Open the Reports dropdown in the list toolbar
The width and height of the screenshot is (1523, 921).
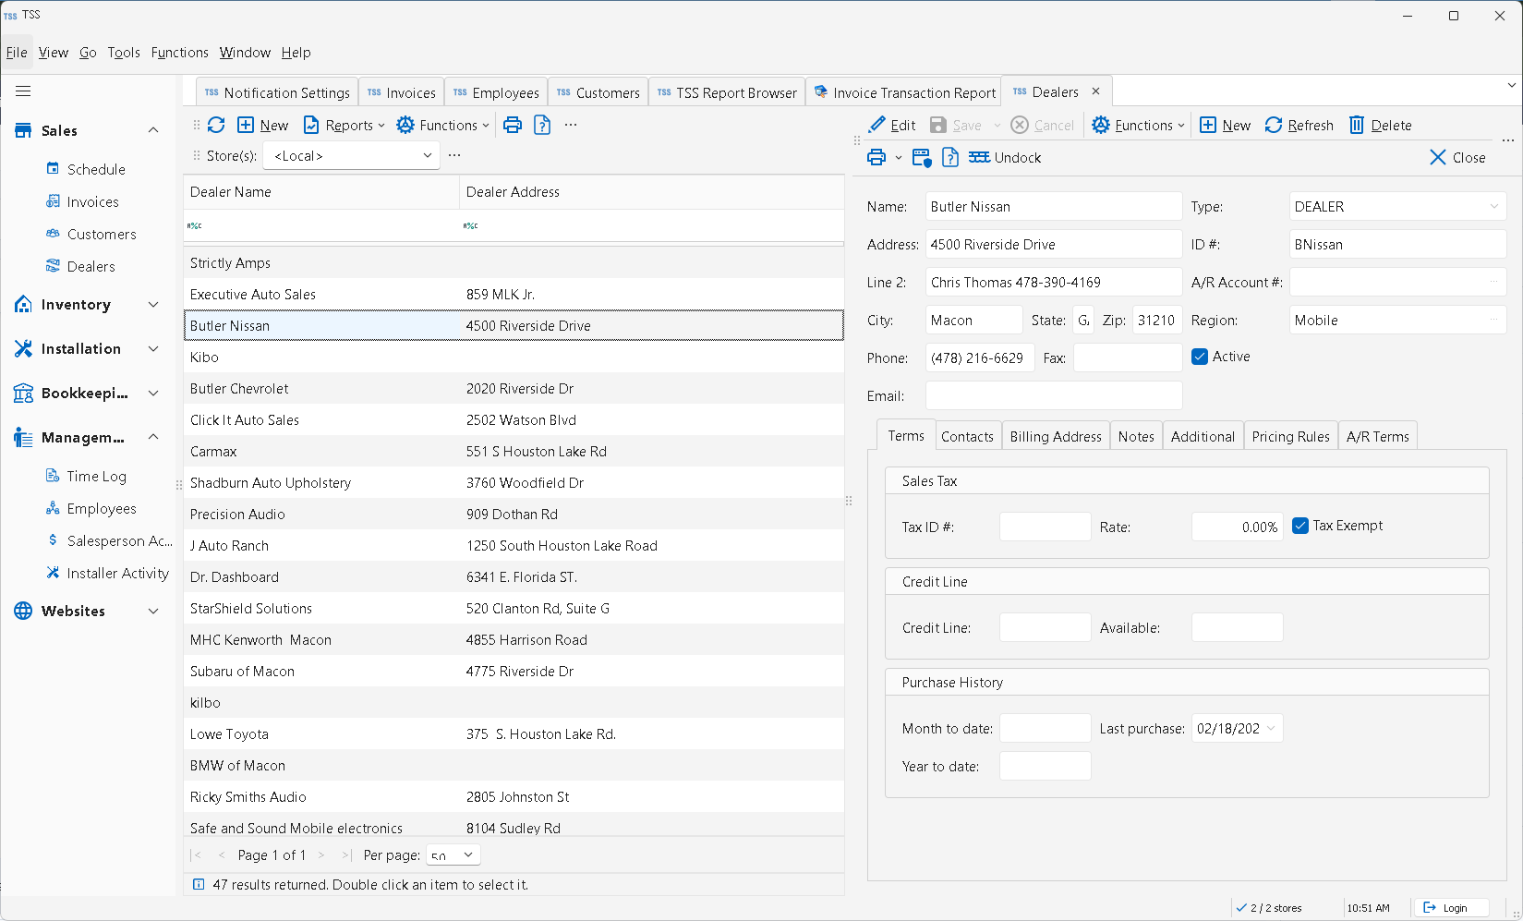click(x=344, y=126)
